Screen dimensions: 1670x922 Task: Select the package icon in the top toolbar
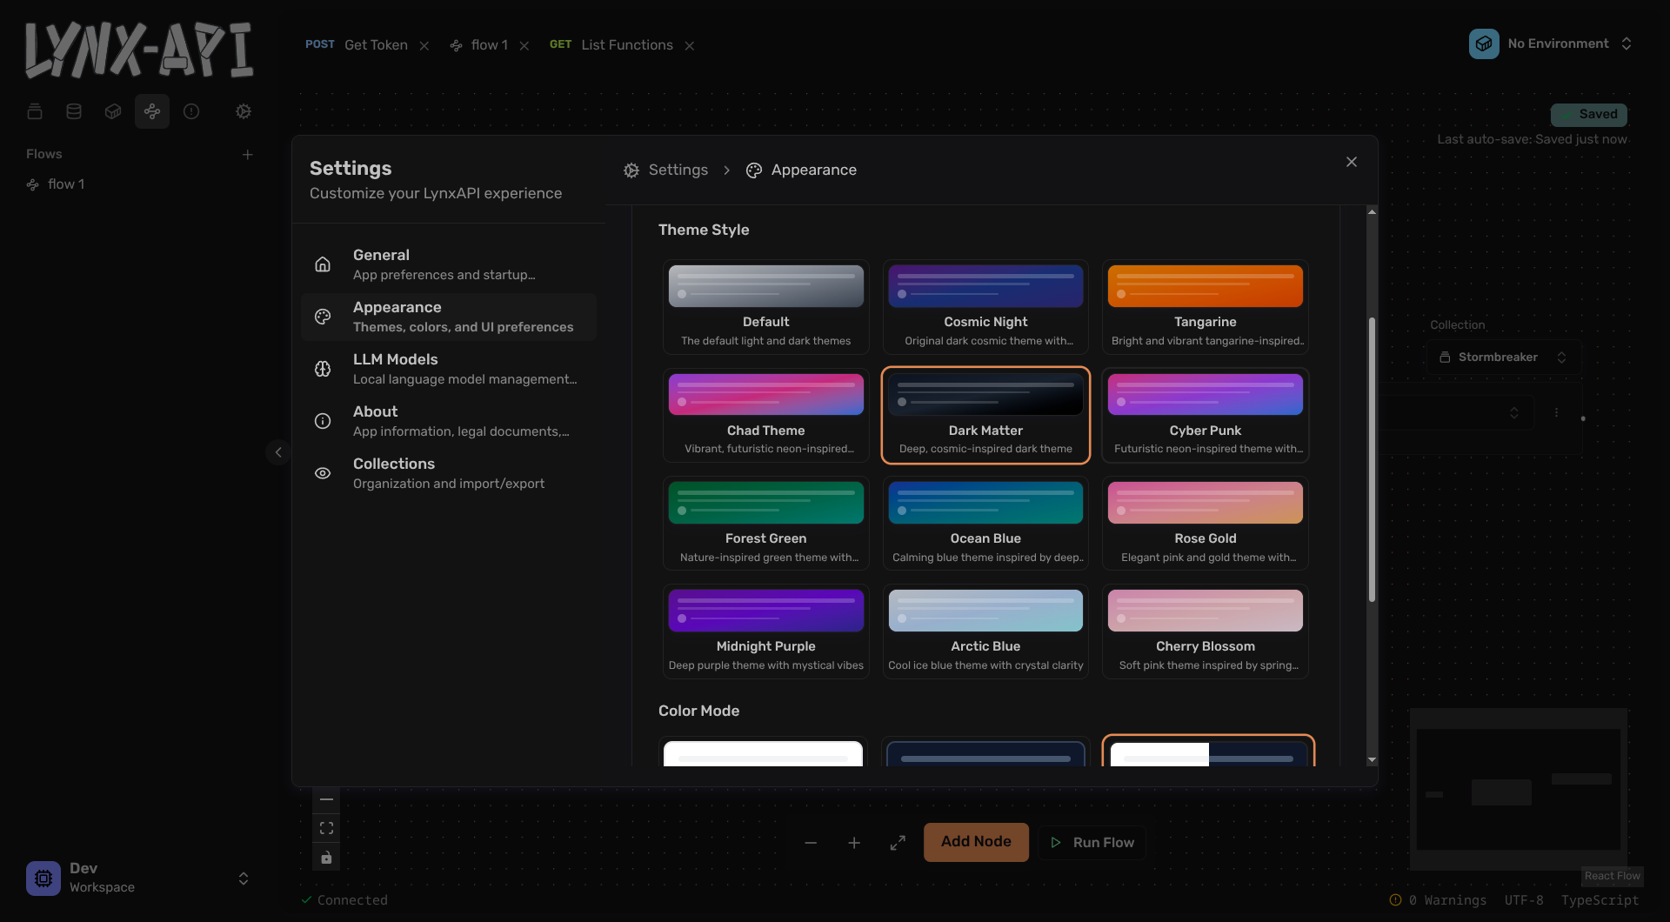(113, 110)
